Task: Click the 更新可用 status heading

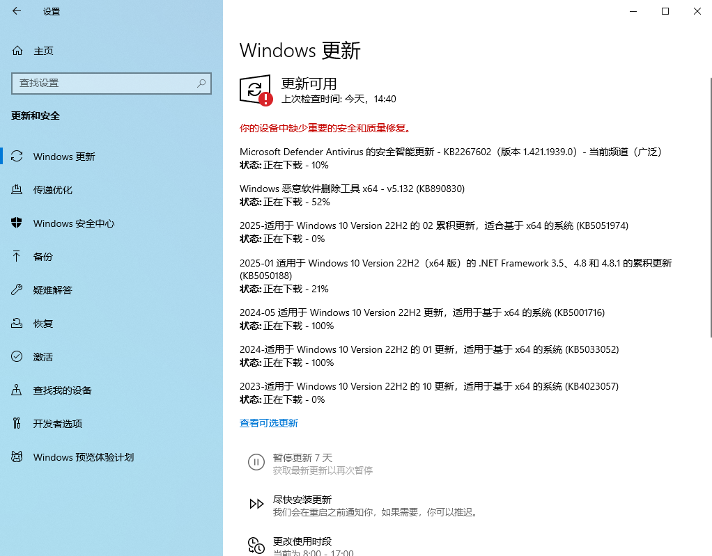Action: 309,84
